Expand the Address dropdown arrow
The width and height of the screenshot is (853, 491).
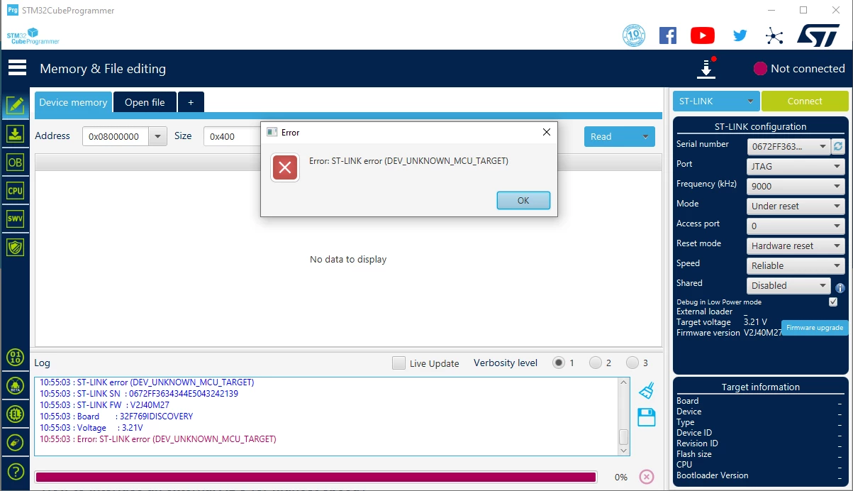157,136
